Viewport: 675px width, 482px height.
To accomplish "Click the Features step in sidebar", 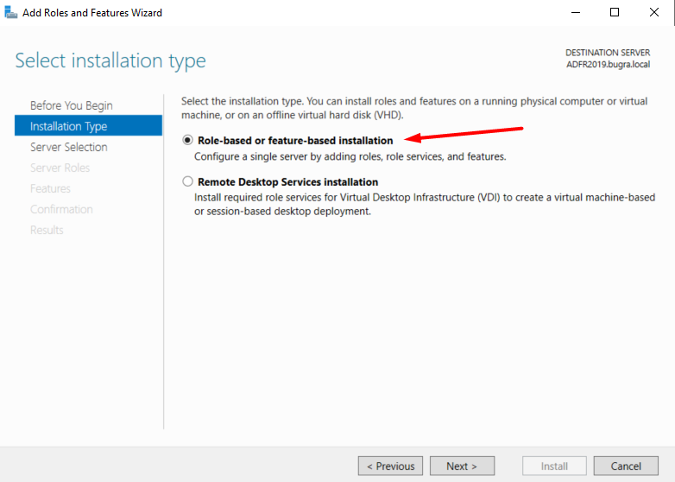I will [x=50, y=188].
